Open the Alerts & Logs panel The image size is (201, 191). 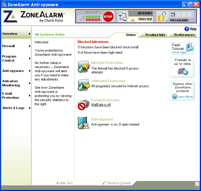13,108
